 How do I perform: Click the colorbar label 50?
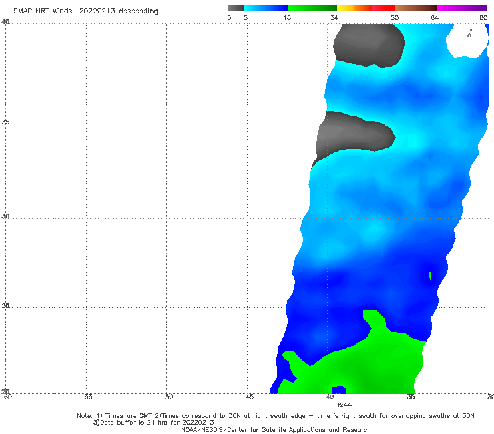click(395, 17)
